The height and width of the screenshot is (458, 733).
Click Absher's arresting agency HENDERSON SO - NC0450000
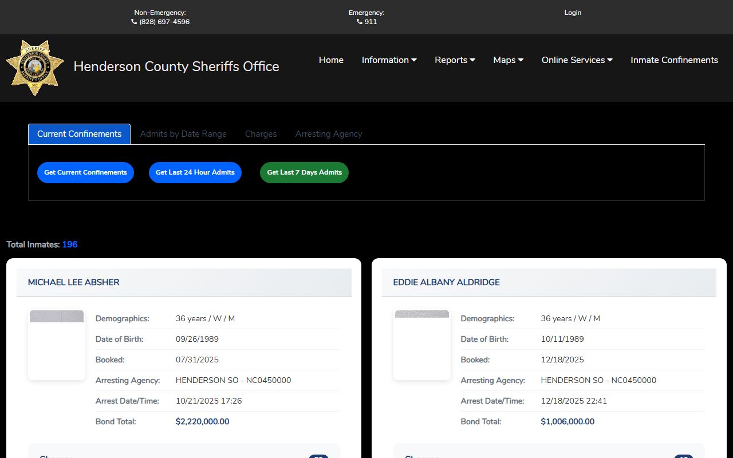(233, 380)
